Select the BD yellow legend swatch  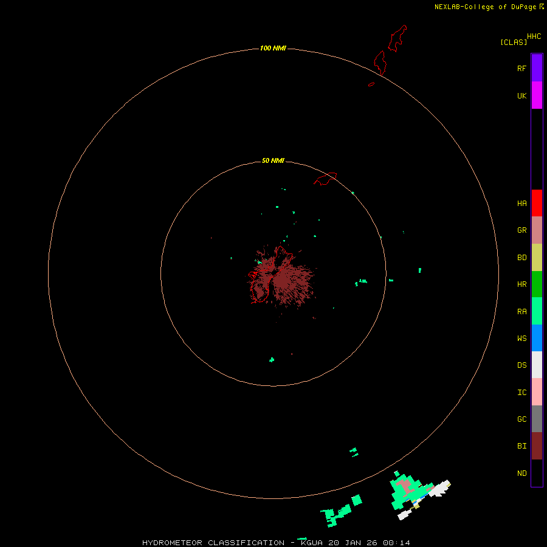[x=537, y=257]
